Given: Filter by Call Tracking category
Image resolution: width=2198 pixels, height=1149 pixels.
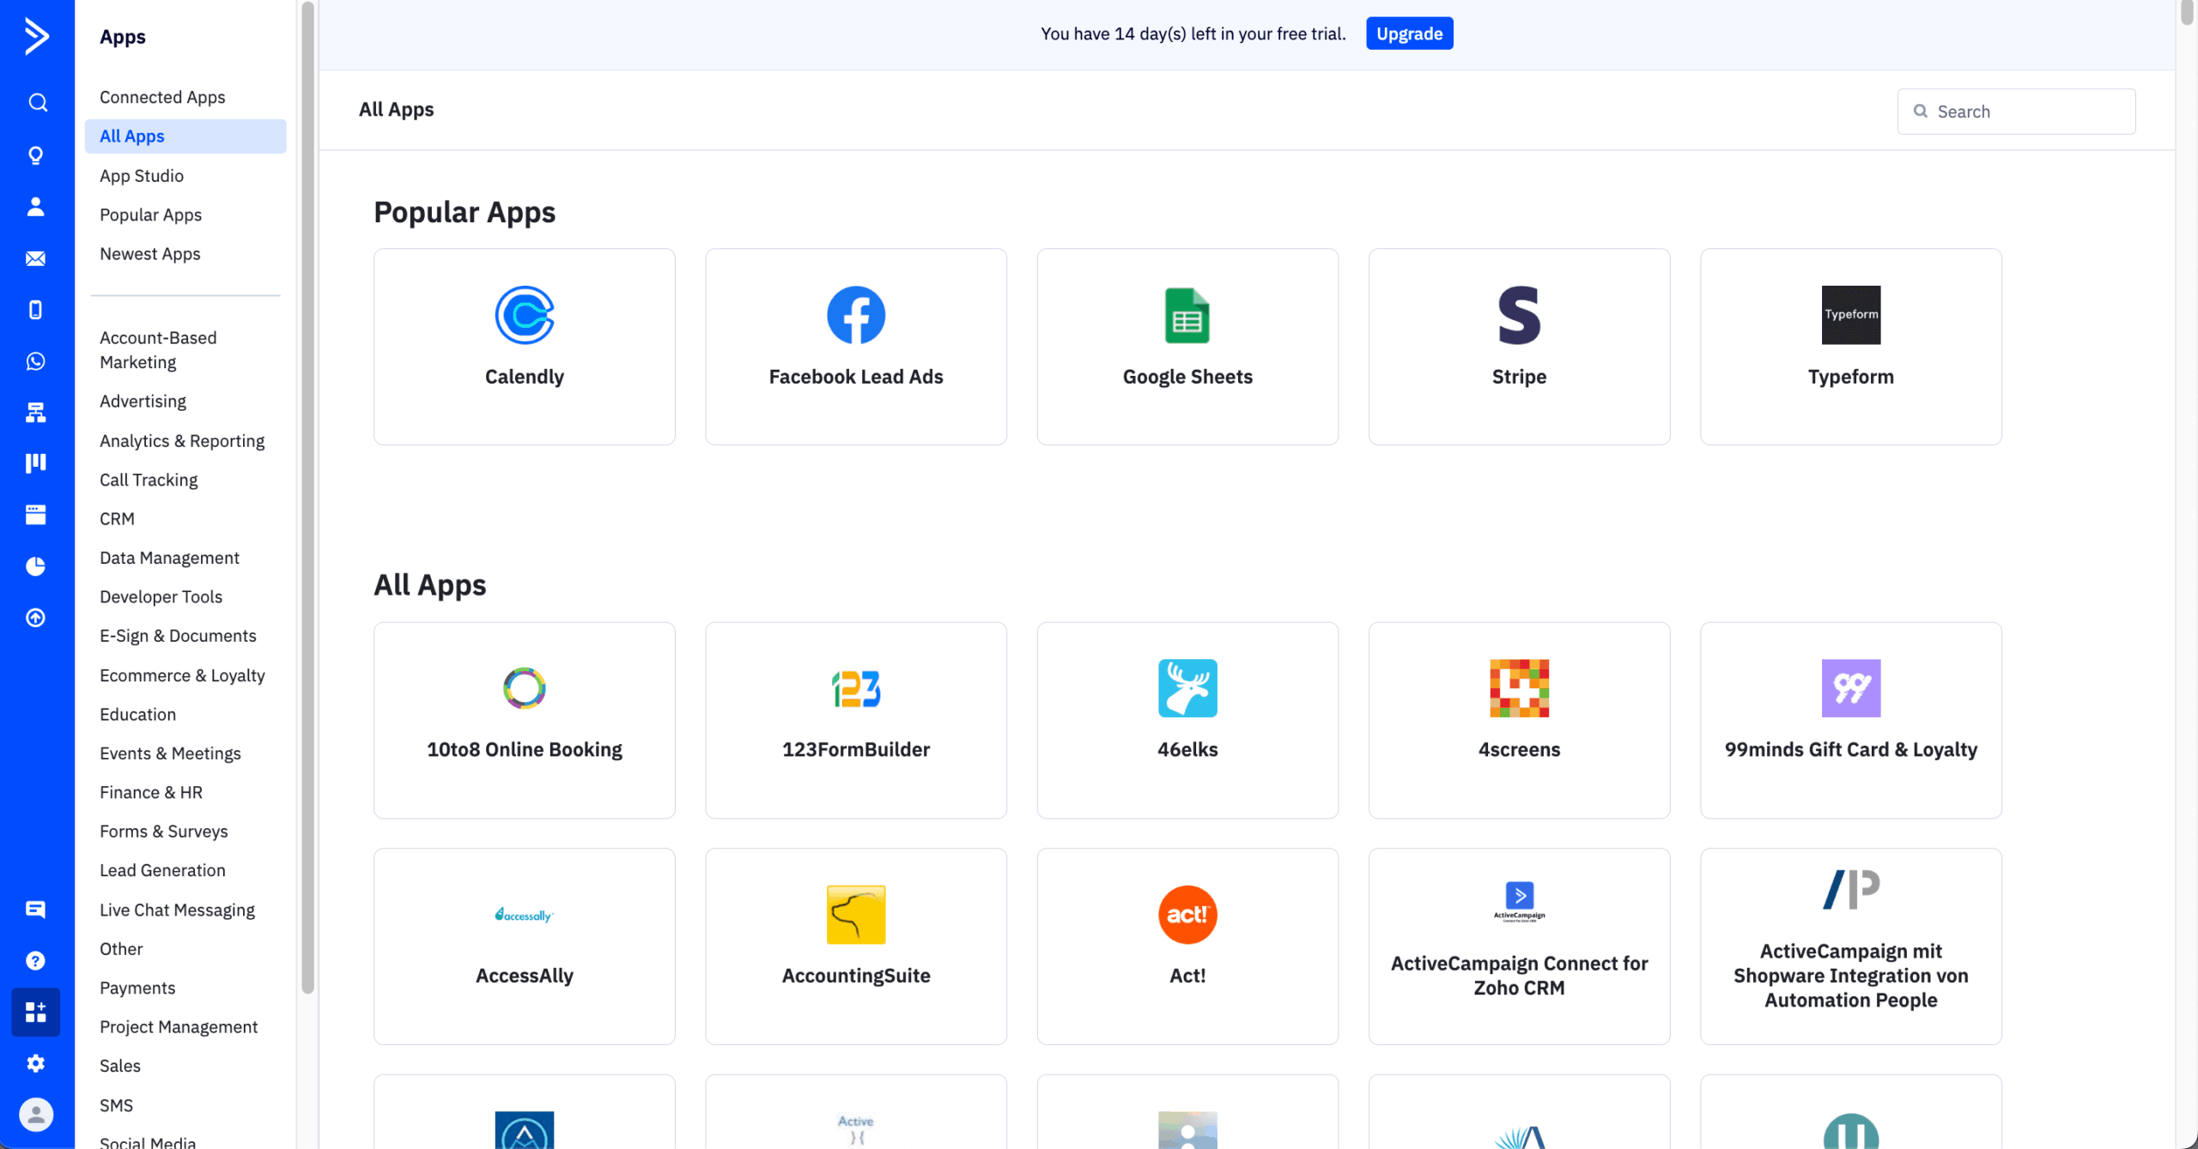Looking at the screenshot, I should tap(149, 480).
